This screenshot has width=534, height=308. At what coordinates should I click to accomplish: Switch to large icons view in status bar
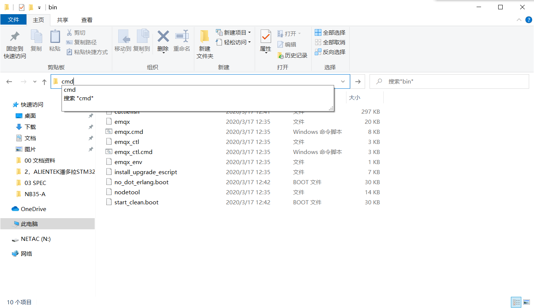[527, 302]
